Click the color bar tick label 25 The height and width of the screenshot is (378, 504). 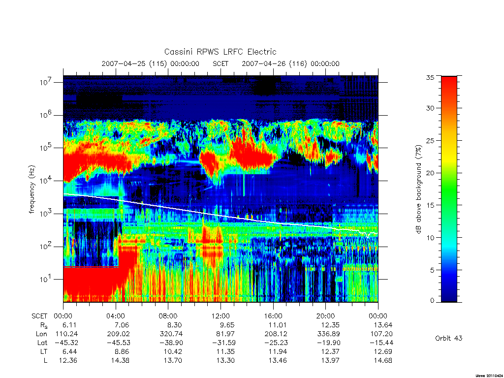point(430,141)
